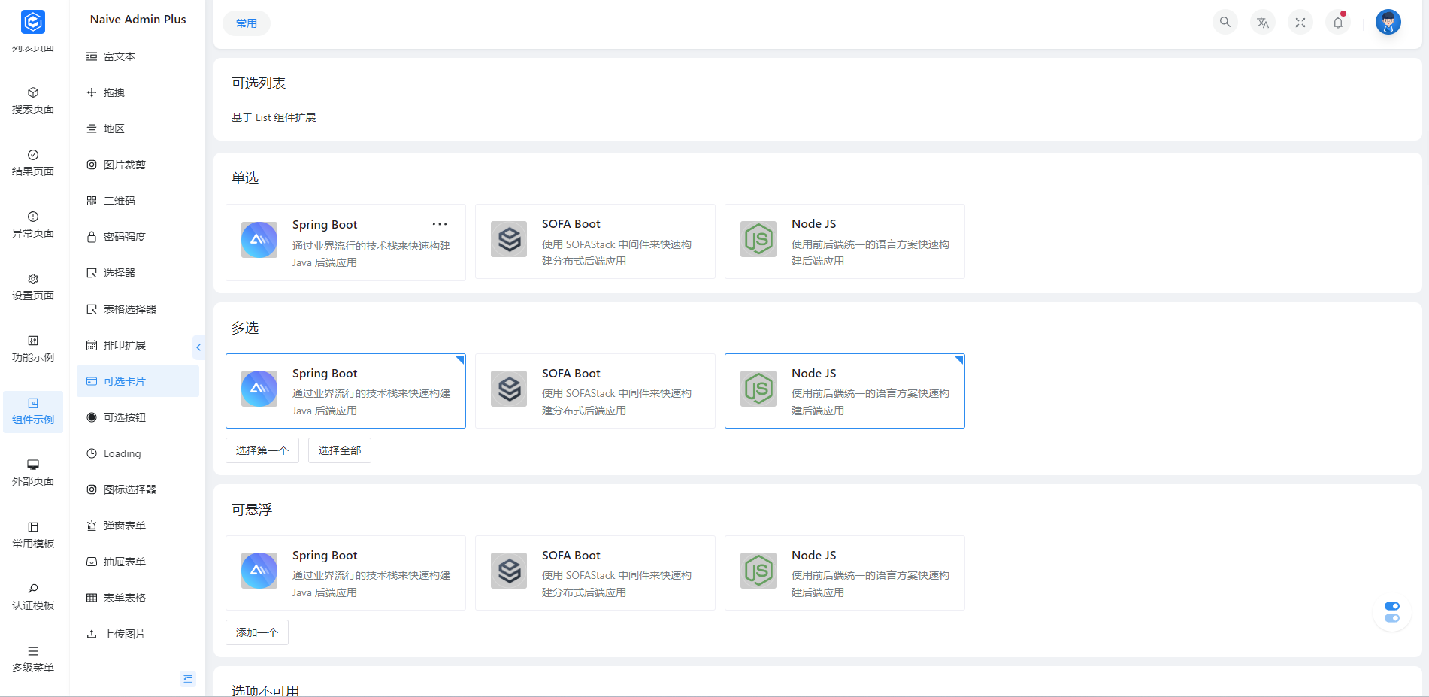Open 拖拽 menu item
1429x697 pixels.
pyautogui.click(x=138, y=92)
